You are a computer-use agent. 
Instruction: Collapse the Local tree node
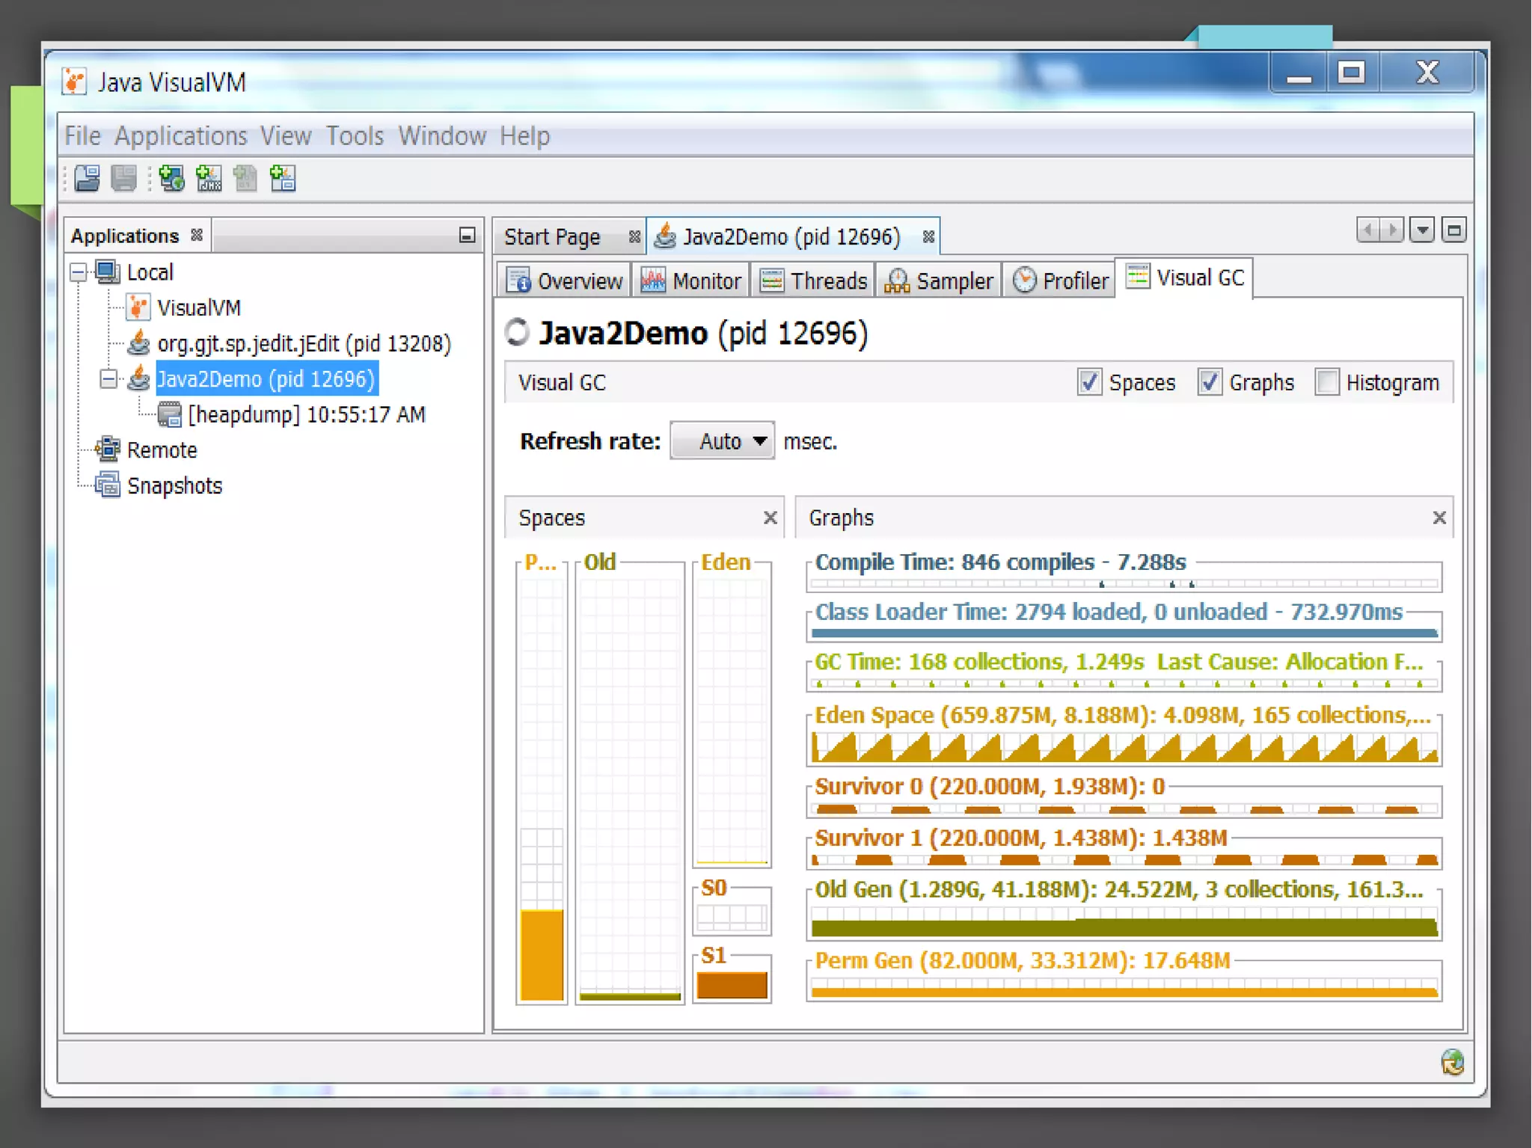point(79,272)
